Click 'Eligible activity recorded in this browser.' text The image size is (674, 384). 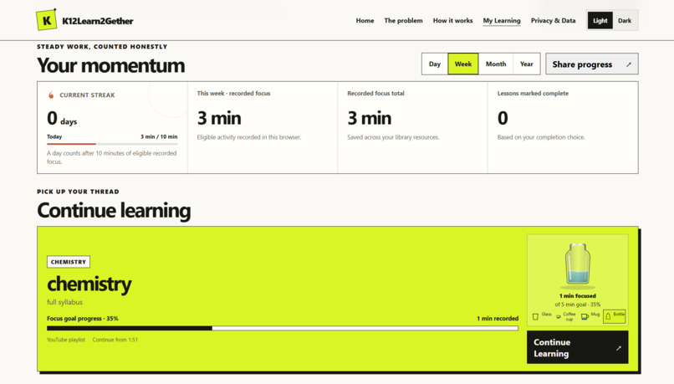(x=249, y=137)
